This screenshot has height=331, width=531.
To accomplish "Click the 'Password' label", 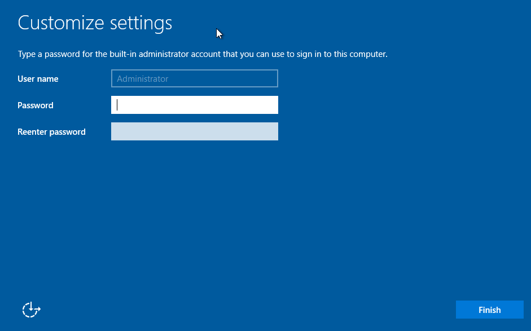I will tap(35, 105).
